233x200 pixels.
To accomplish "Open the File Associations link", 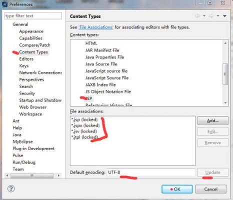I will point(96,27).
